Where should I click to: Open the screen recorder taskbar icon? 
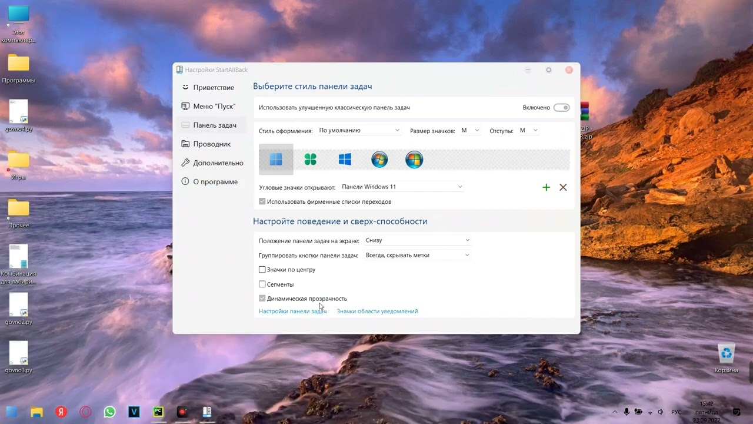click(182, 412)
